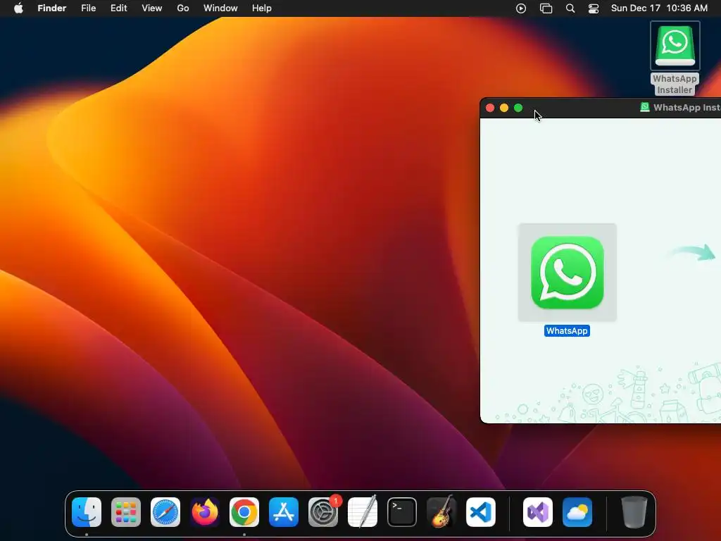Open TextEdit from the Dock
Screen dimensions: 721x541
point(363,512)
